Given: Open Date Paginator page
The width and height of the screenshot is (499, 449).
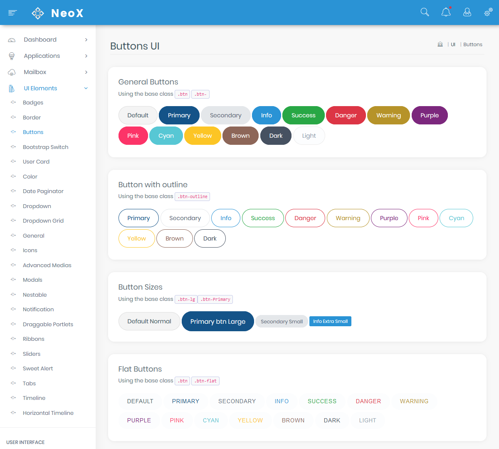Looking at the screenshot, I should 43,191.
